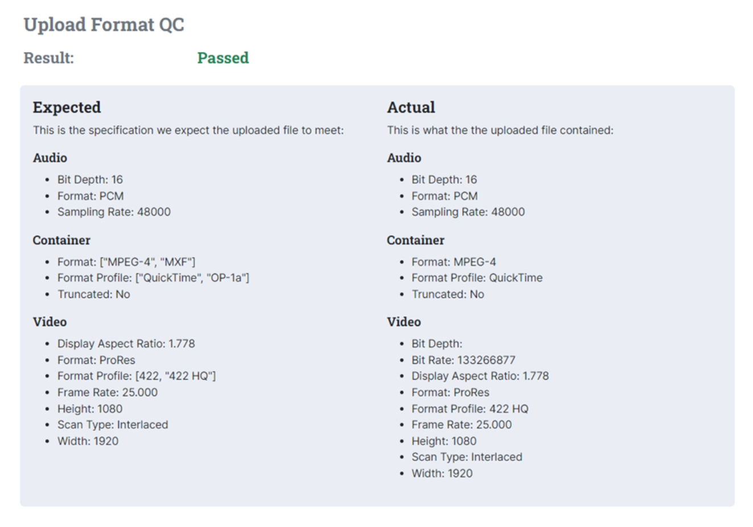753x527 pixels.
Task: Click expected Scan Type: Interlaced entry
Action: [113, 425]
